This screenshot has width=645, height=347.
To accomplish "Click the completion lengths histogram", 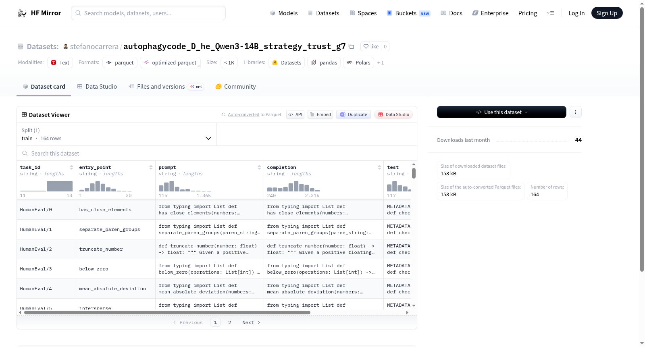I will [x=293, y=186].
